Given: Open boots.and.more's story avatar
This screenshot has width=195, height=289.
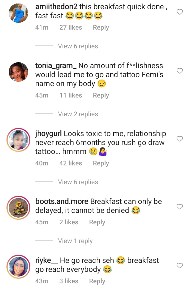Looking at the screenshot, I should (x=19, y=208).
